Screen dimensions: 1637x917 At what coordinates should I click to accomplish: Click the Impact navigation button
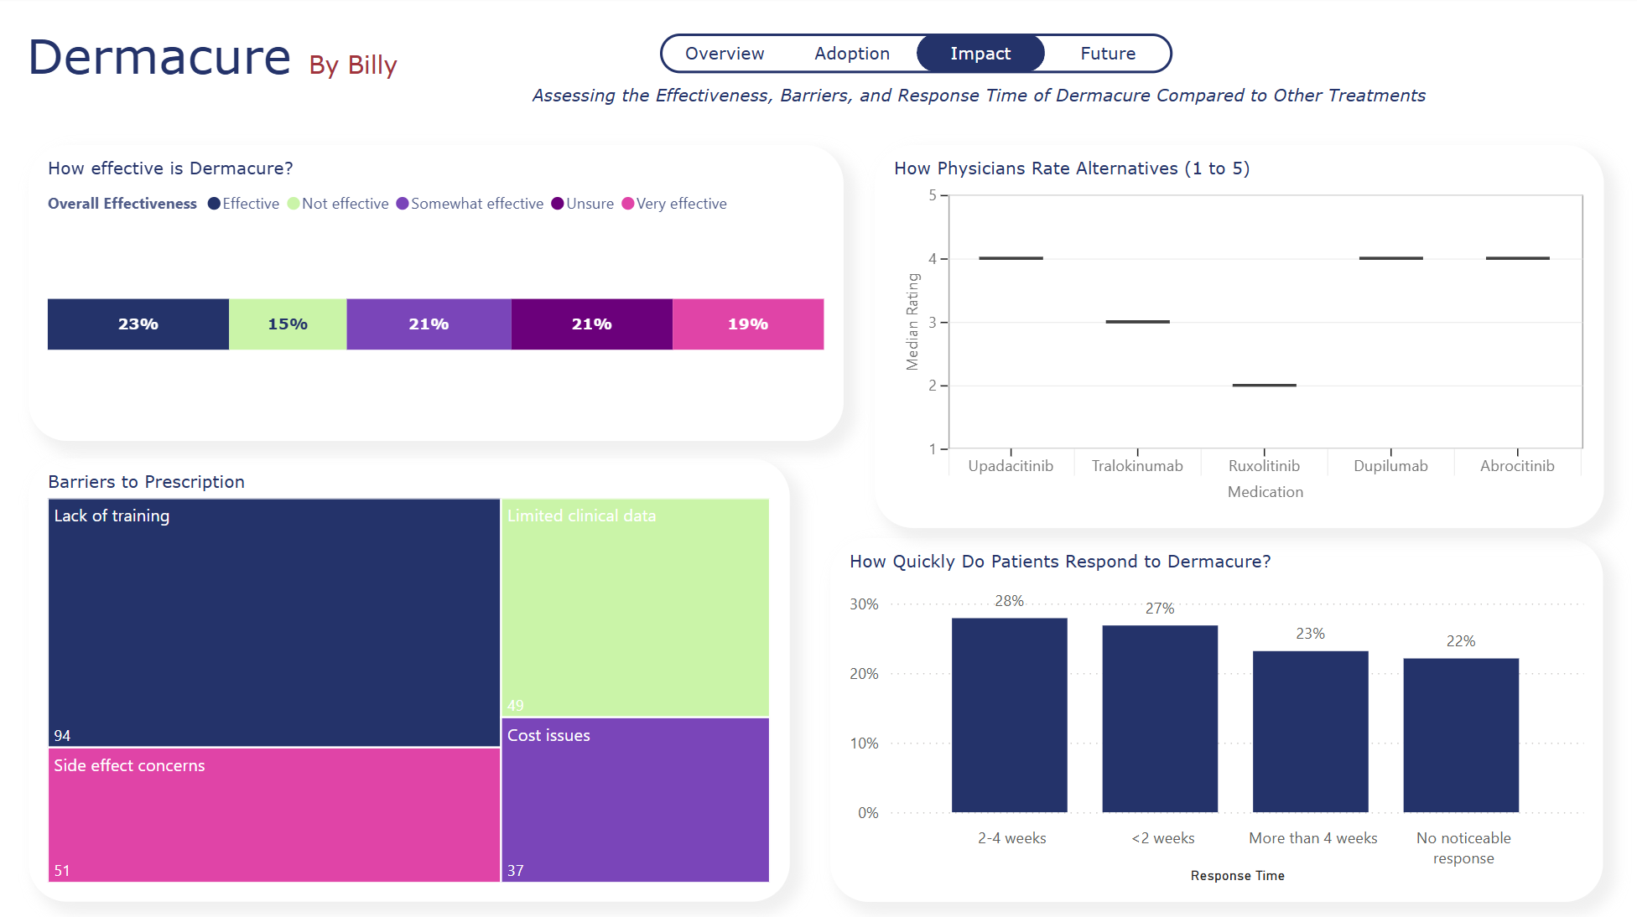980,53
